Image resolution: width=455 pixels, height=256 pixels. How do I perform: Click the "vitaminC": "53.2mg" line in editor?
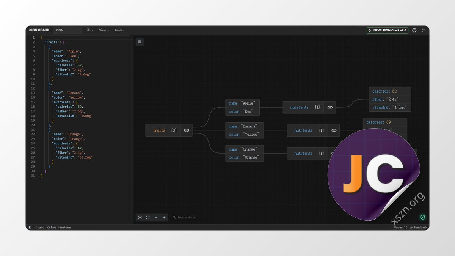tap(74, 157)
